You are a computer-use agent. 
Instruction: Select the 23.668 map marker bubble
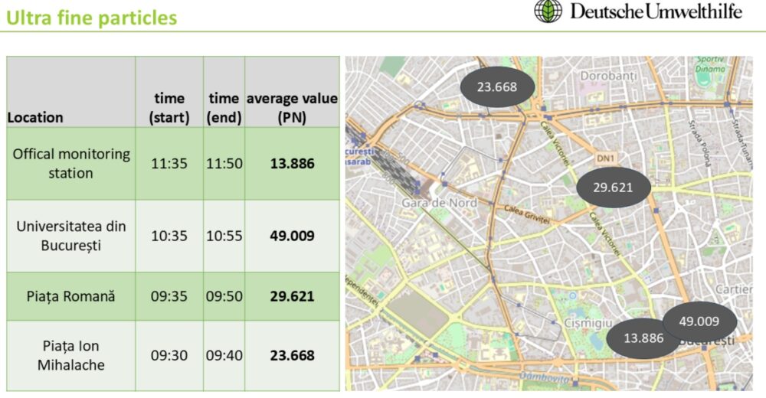pyautogui.click(x=496, y=86)
